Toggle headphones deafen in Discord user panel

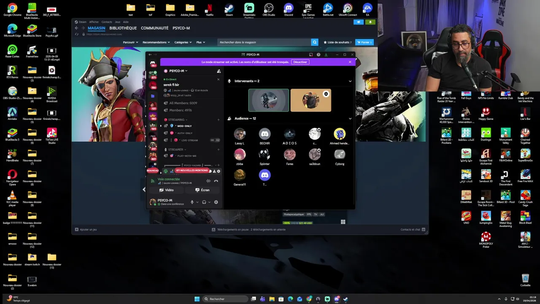pos(204,202)
